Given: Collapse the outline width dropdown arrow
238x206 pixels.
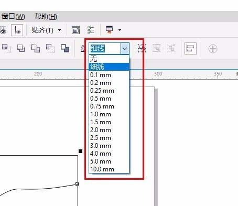Looking at the screenshot, I should coord(125,48).
